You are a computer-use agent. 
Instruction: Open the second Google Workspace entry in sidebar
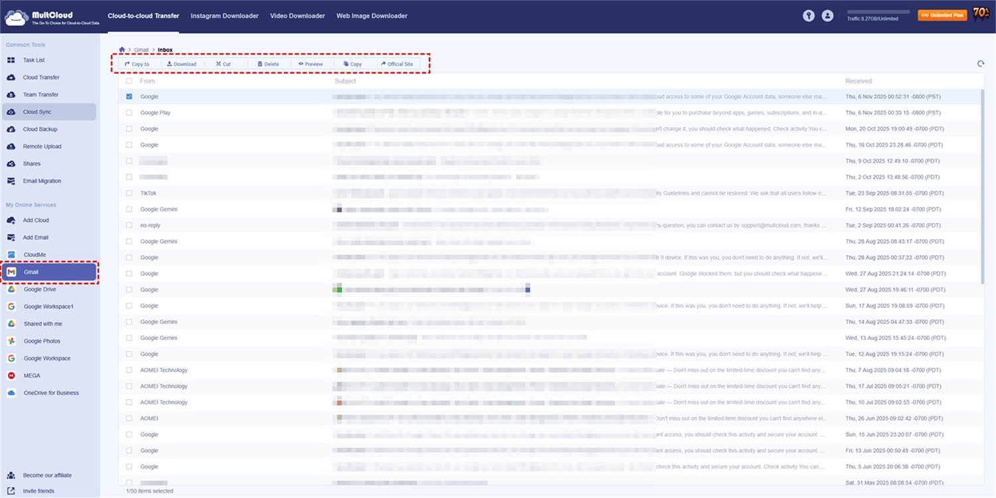point(47,359)
